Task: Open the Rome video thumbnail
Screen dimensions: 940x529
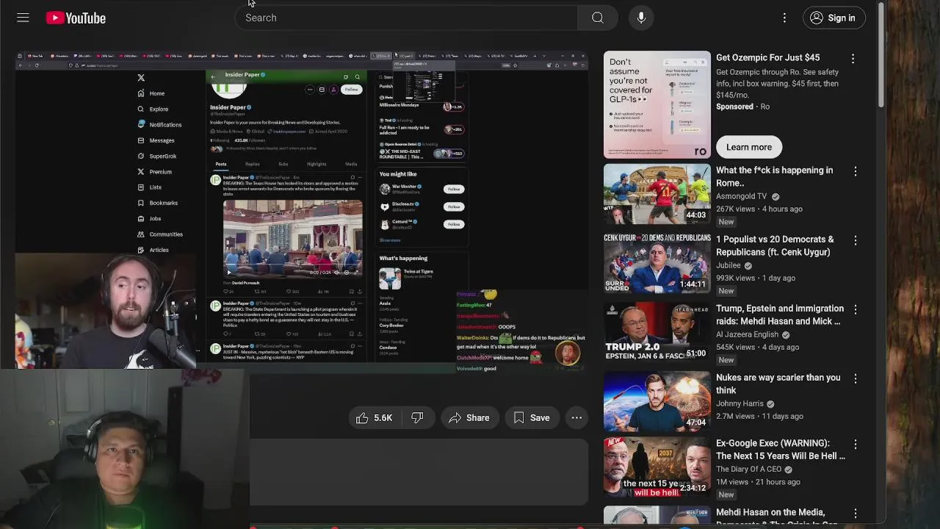Action: pyautogui.click(x=657, y=194)
